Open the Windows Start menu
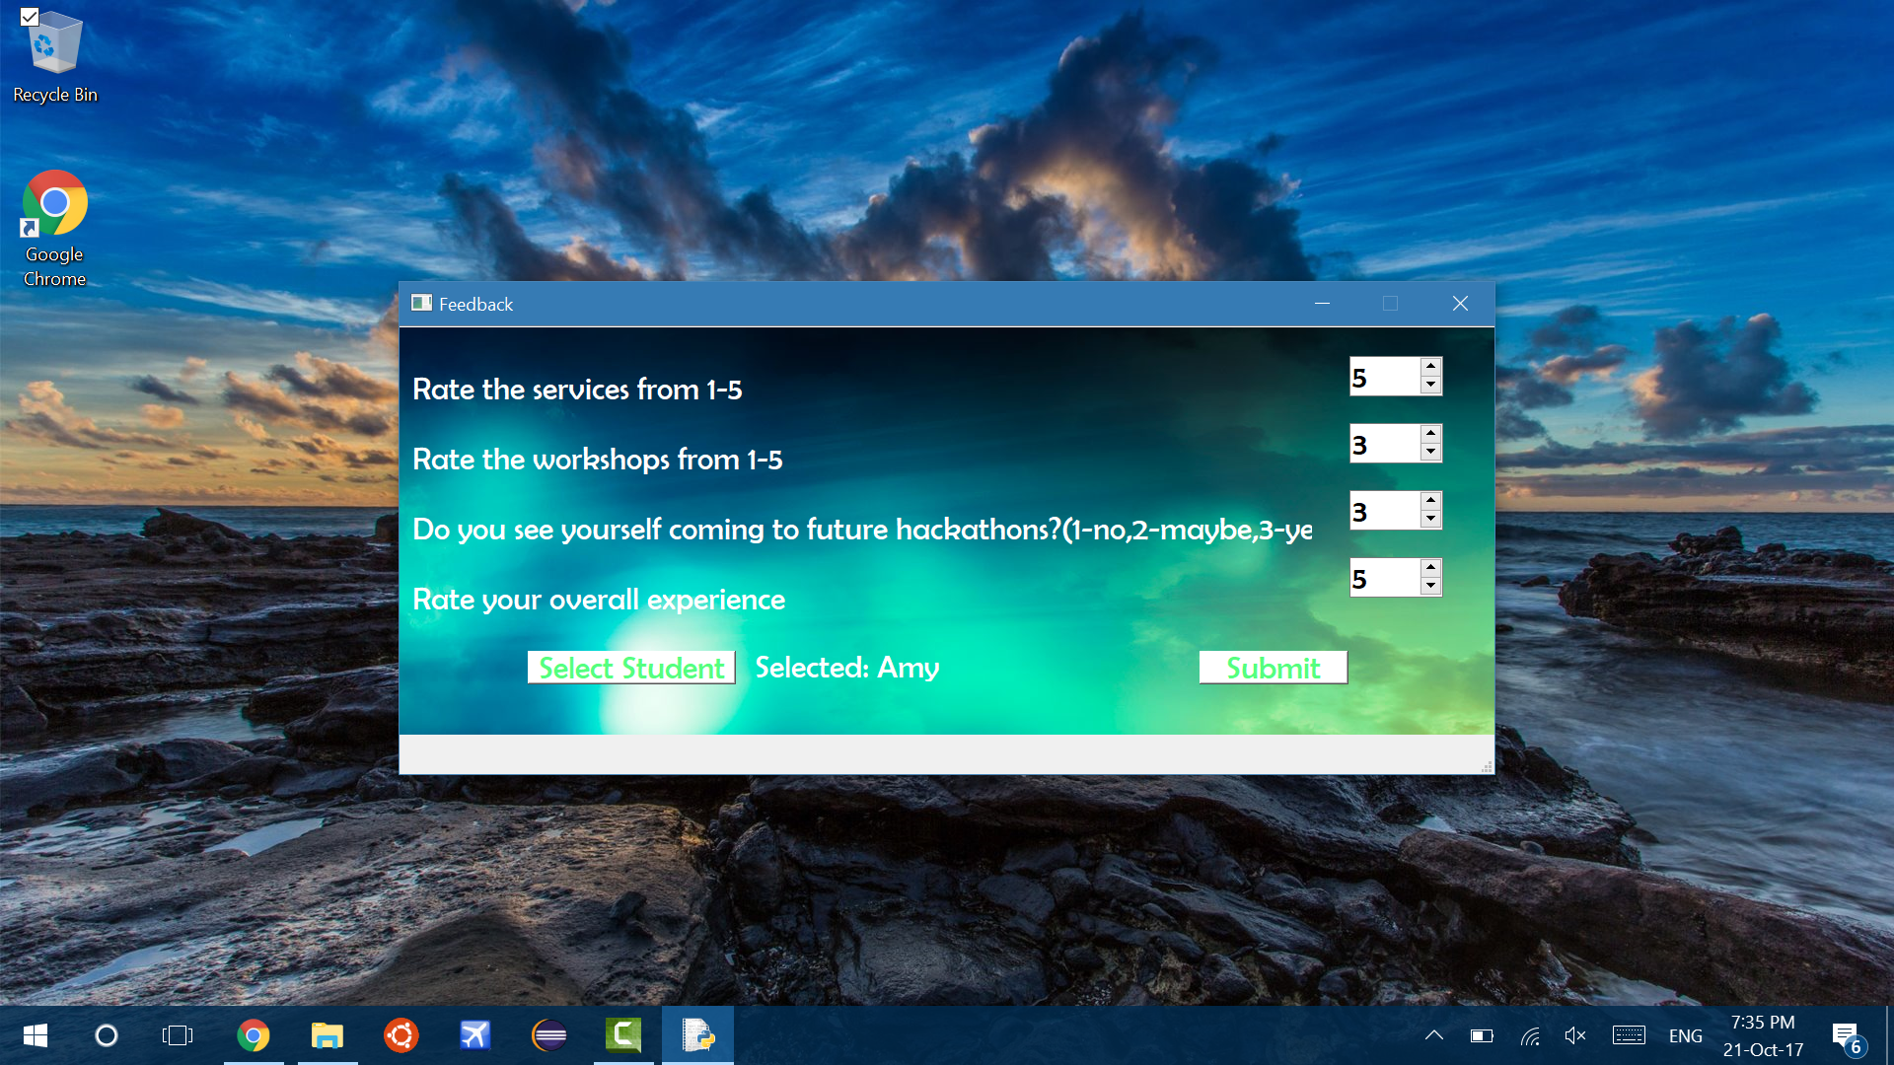The height and width of the screenshot is (1065, 1894). pyautogui.click(x=36, y=1035)
